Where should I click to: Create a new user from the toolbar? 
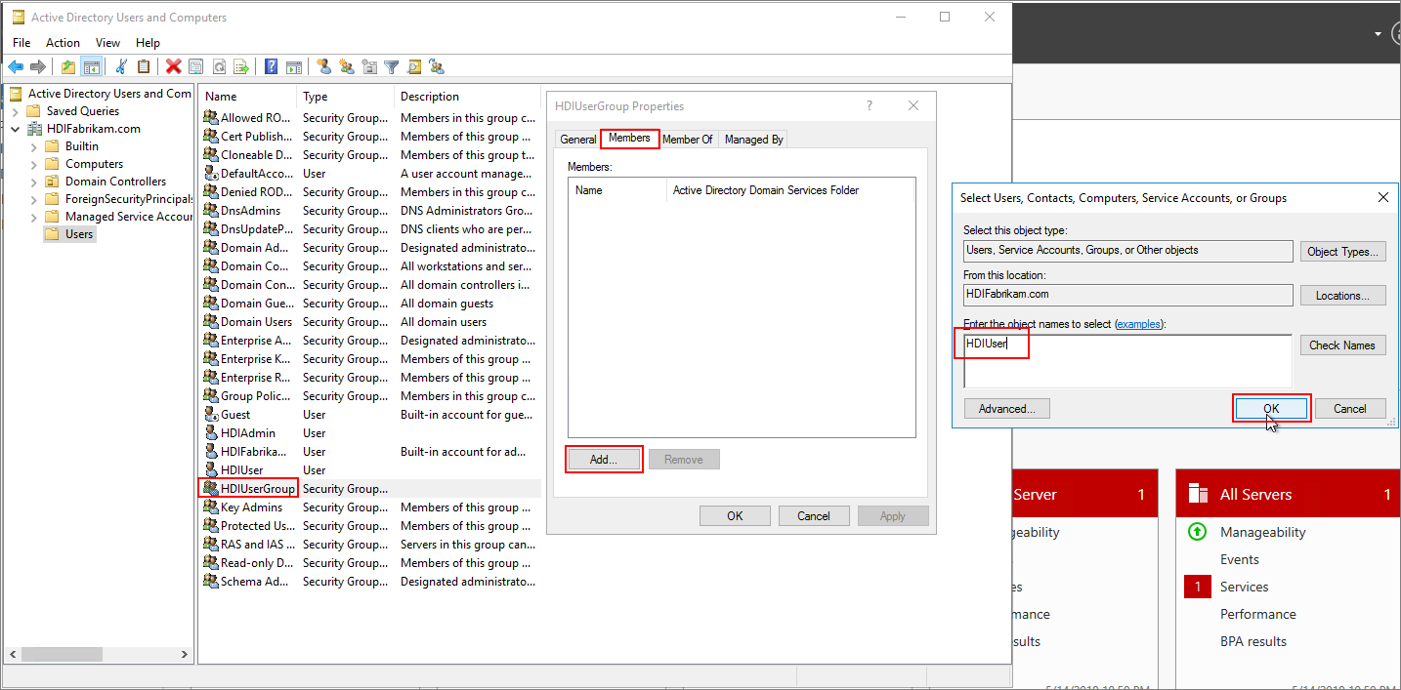point(324,65)
